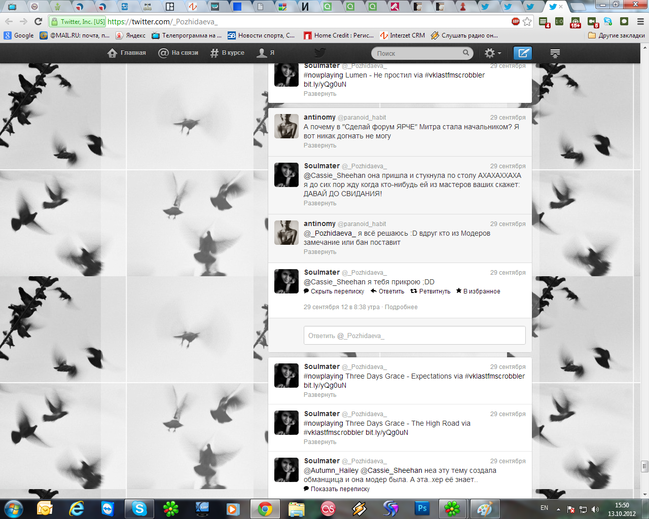Open Photoshop from taskbar
649x519 pixels.
[x=421, y=508]
